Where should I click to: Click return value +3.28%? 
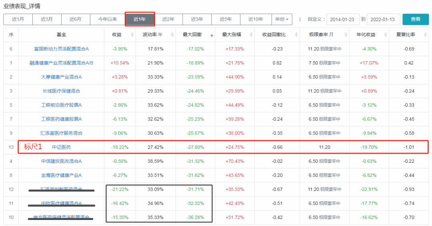point(120,77)
